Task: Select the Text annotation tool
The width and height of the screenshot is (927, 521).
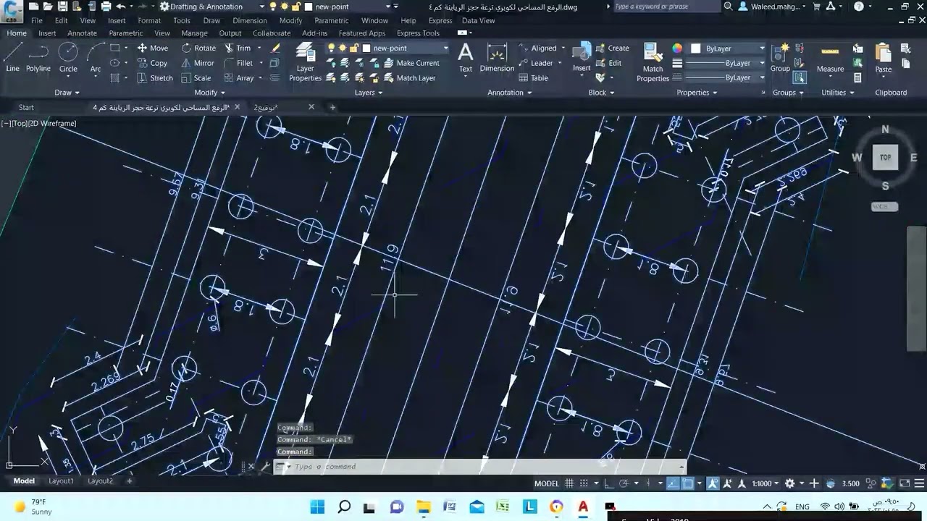Action: coord(466,58)
